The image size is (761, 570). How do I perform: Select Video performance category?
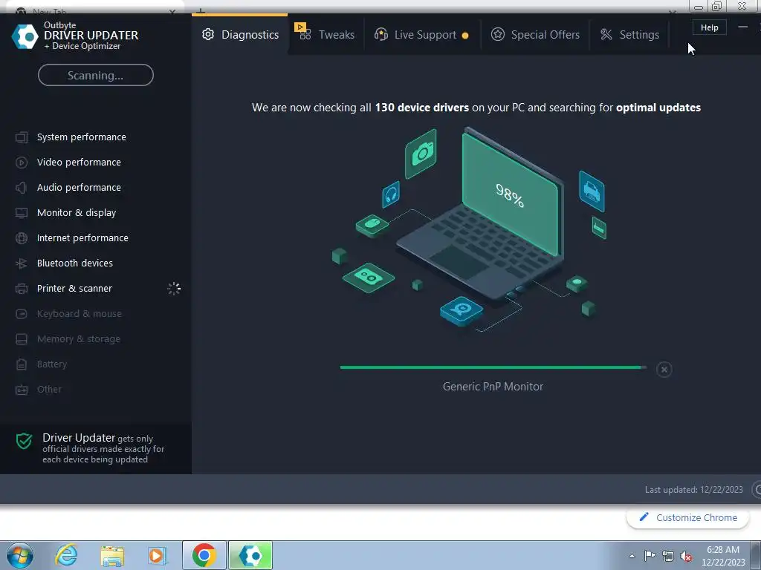pos(79,163)
